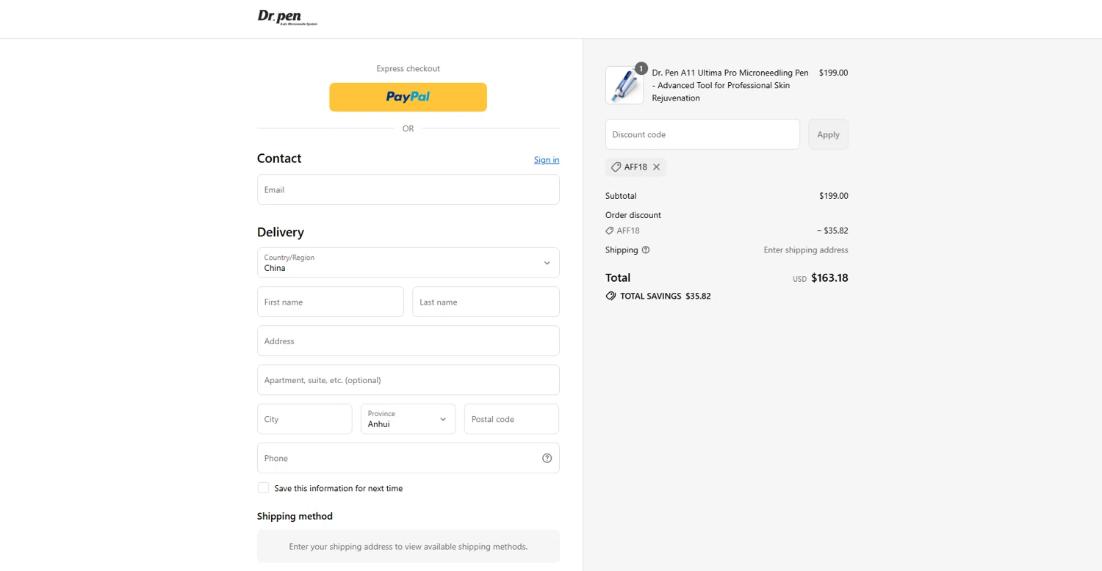Pay with the PayPal express button
This screenshot has height=571, width=1102.
(408, 97)
